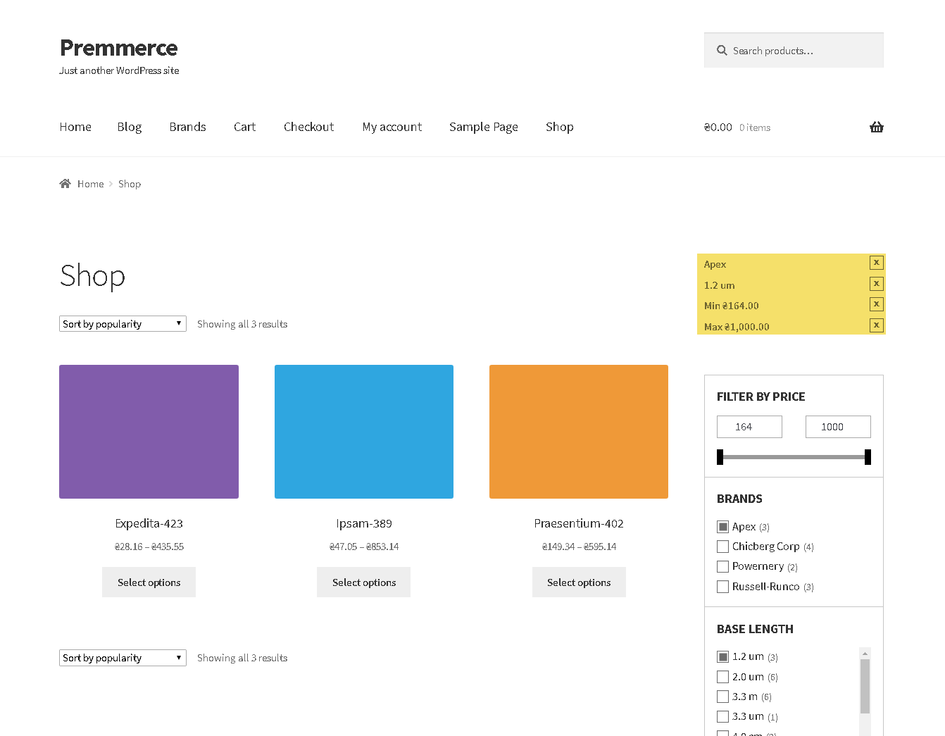Open the shopping basket icon

tap(876, 127)
